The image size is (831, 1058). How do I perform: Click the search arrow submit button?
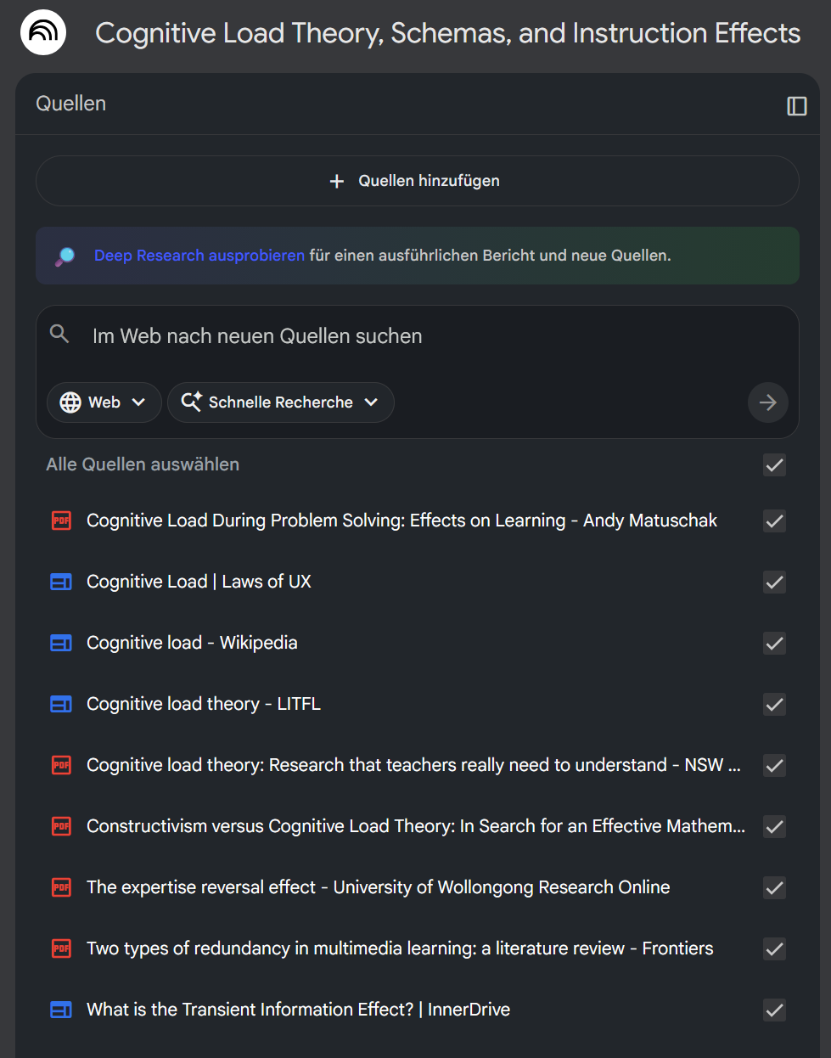click(x=767, y=402)
